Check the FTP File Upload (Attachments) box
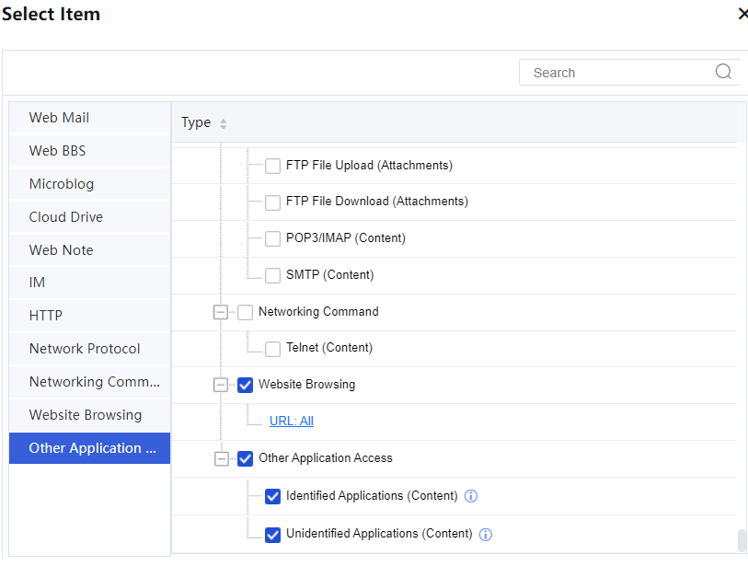 tap(272, 167)
